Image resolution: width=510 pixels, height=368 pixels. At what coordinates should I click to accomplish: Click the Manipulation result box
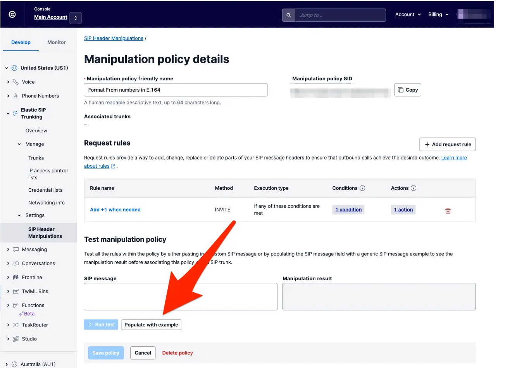pos(379,297)
